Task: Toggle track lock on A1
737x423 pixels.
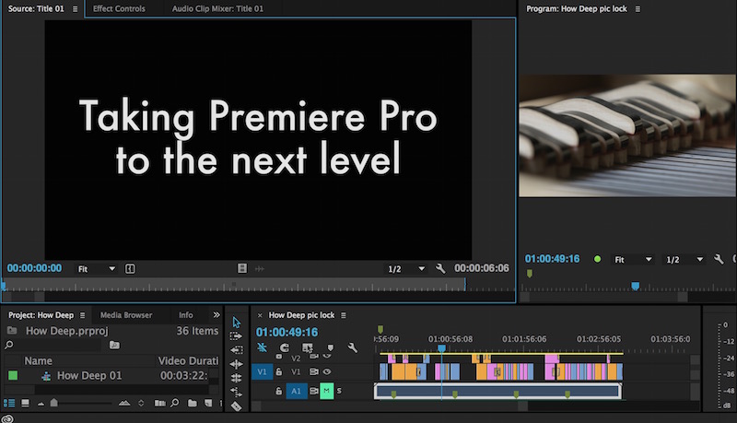Action: point(279,391)
